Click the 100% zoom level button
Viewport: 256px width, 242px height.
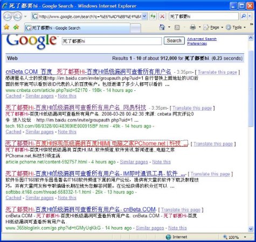click(231, 237)
